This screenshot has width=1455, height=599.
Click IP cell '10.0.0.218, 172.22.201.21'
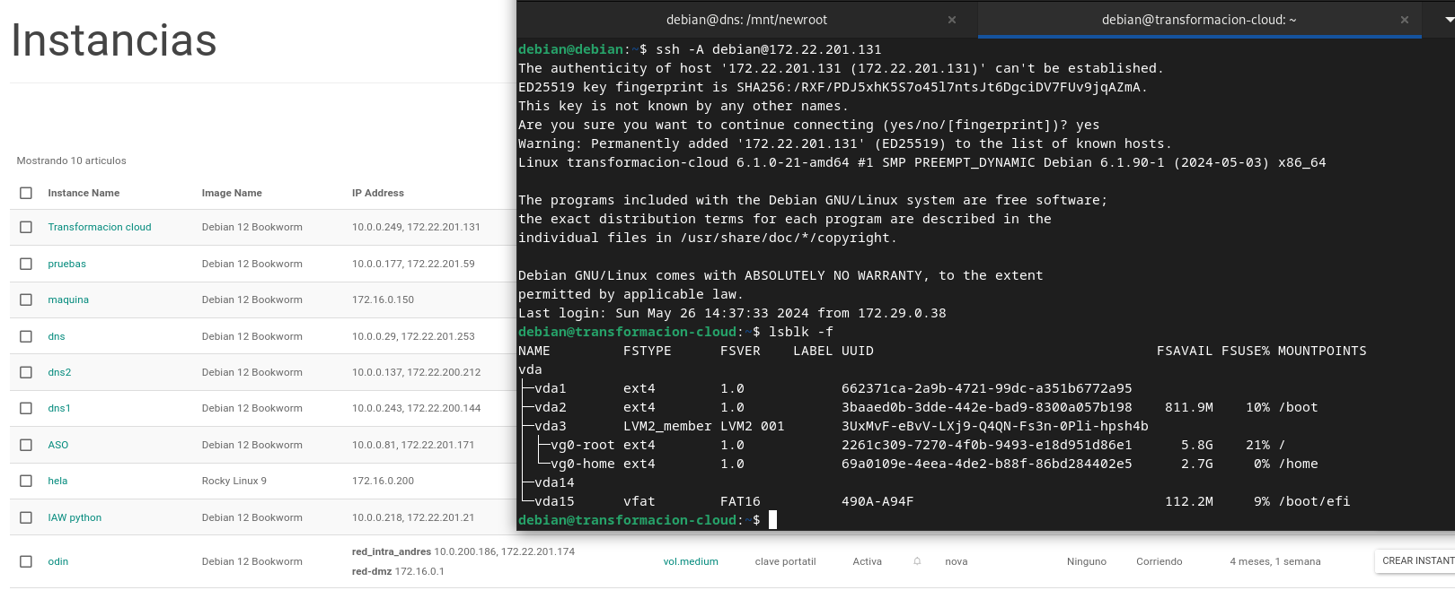click(413, 517)
